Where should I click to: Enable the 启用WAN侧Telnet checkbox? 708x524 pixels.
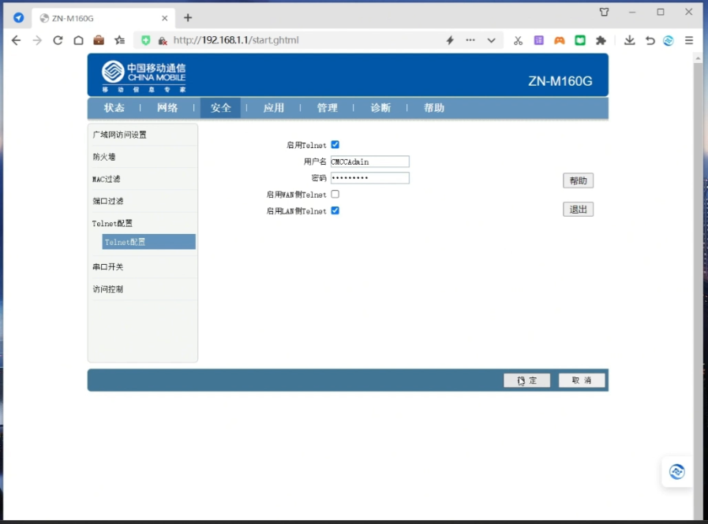pos(335,194)
